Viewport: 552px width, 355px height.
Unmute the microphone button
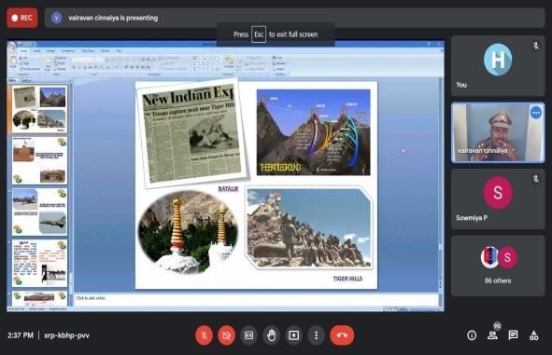[205, 335]
